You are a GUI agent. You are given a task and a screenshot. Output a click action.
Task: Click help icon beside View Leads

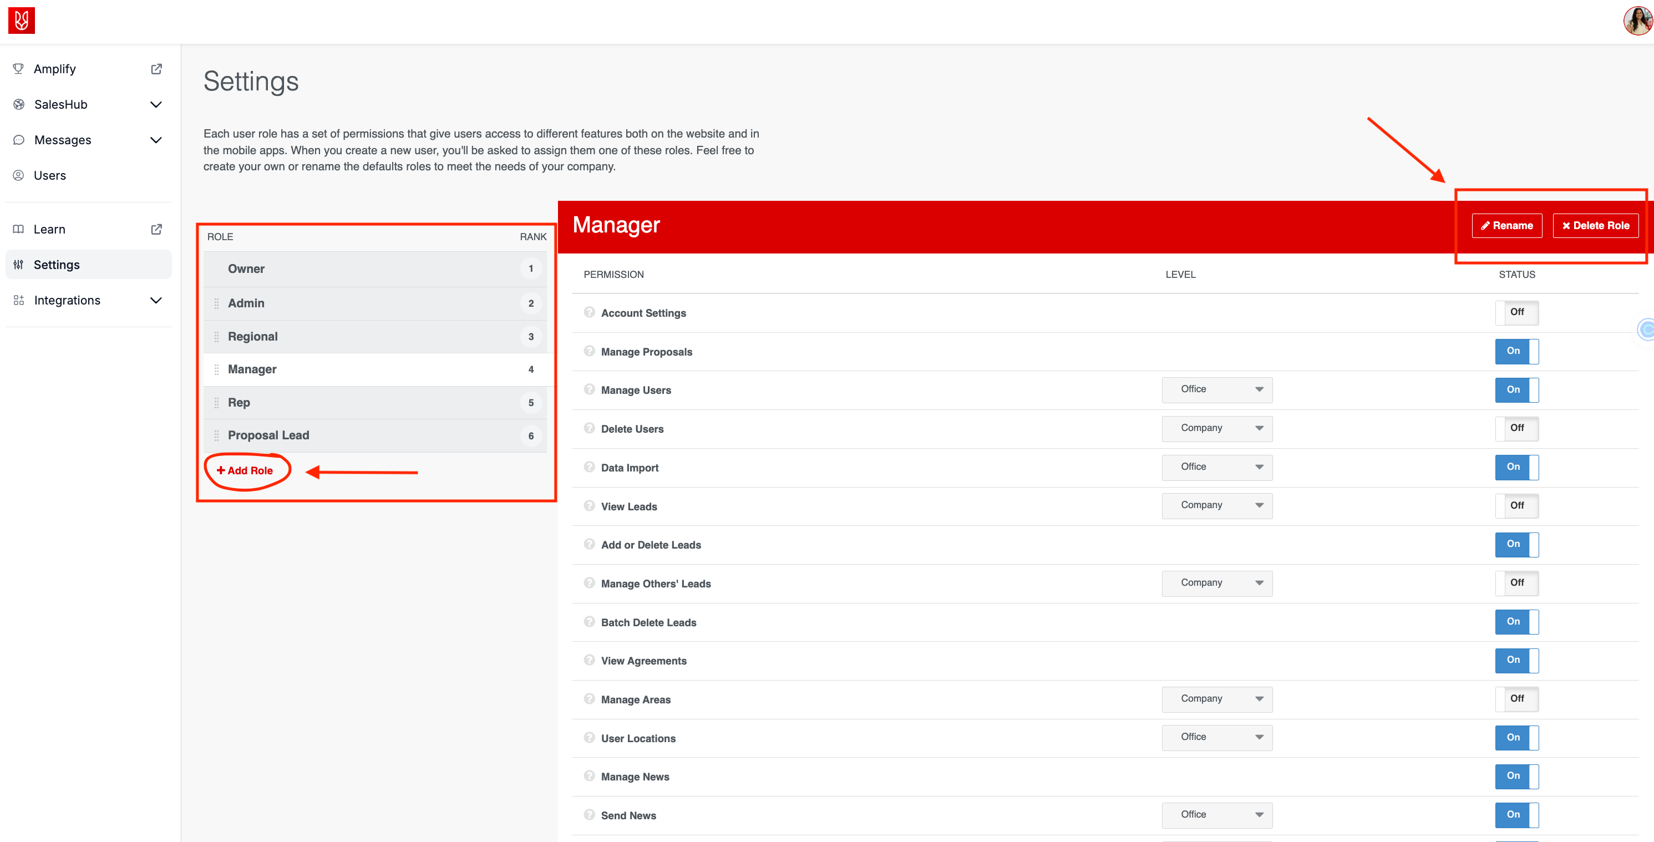(590, 505)
